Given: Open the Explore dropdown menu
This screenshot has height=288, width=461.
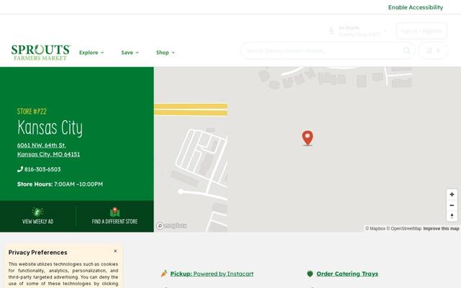Looking at the screenshot, I should tap(91, 53).
